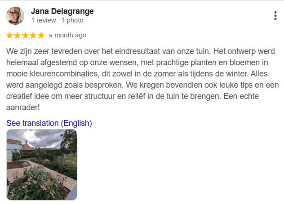Click the "1 review" count text
The image size is (284, 205).
tap(44, 20)
